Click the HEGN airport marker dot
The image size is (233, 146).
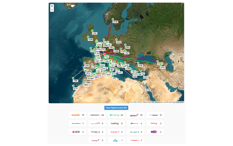click(145, 87)
